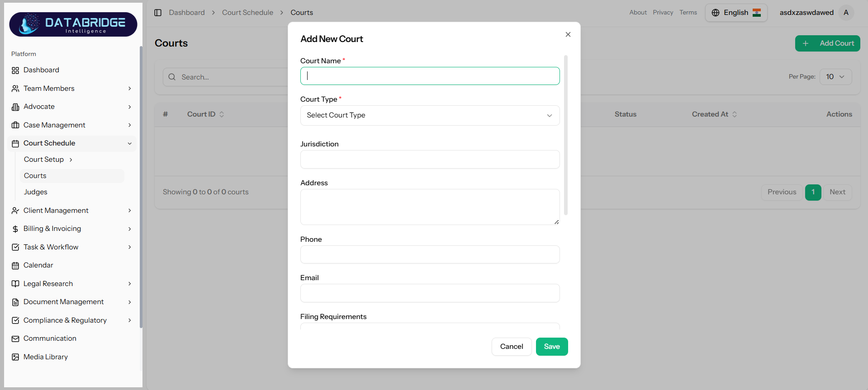Click the user avatar labeled A
Viewport: 868px width, 390px height.
point(846,13)
